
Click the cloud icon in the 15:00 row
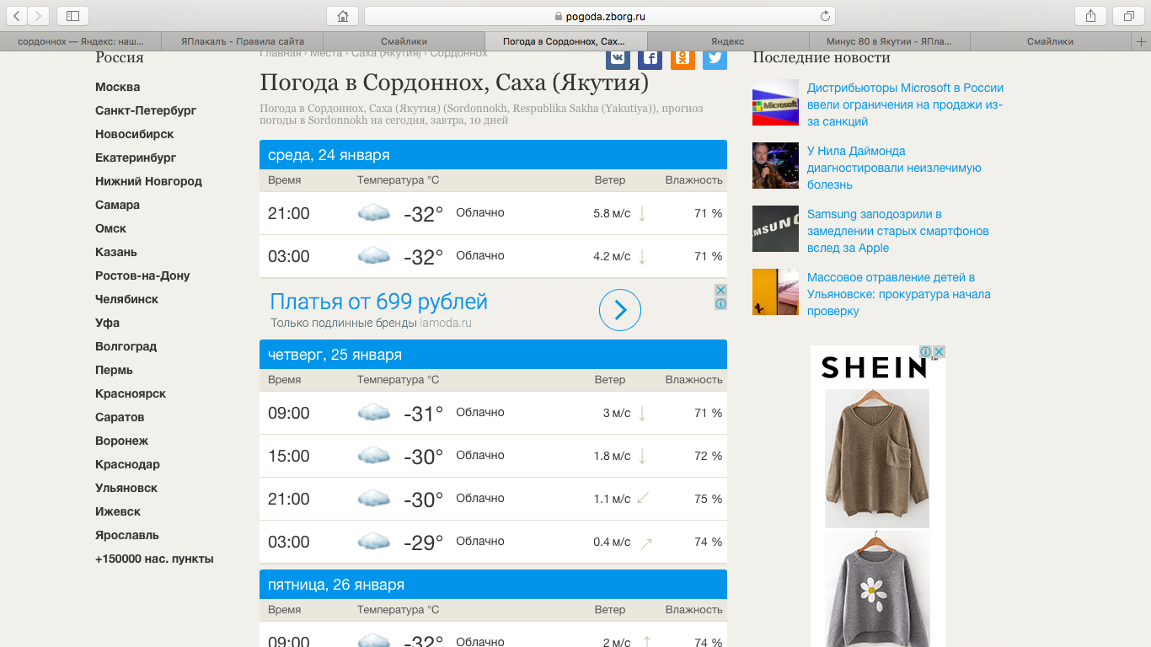(x=374, y=456)
